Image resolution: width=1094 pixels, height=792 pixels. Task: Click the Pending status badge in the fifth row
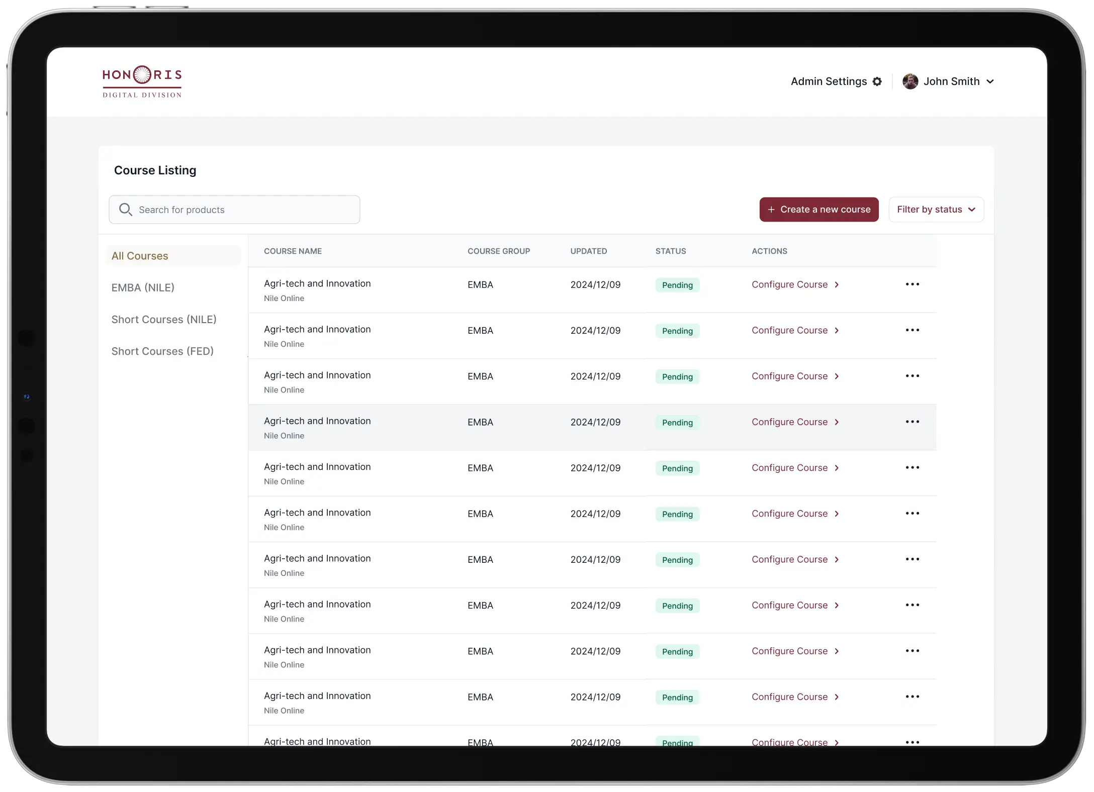(677, 468)
